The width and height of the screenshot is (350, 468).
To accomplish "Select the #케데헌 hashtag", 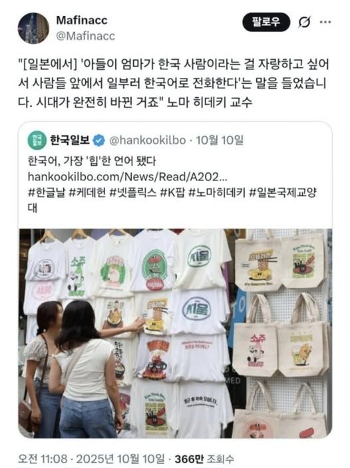I will (87, 192).
